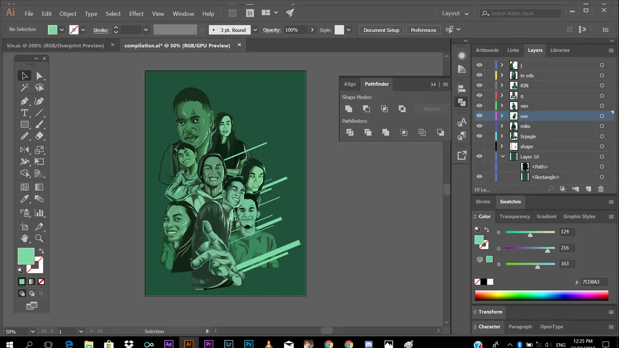Open the Layout workspace dropdown

point(455,13)
